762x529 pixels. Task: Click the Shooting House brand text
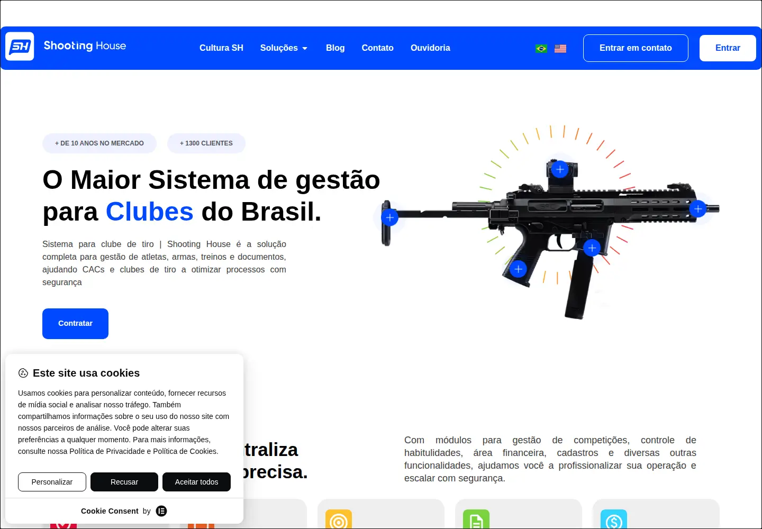85,46
